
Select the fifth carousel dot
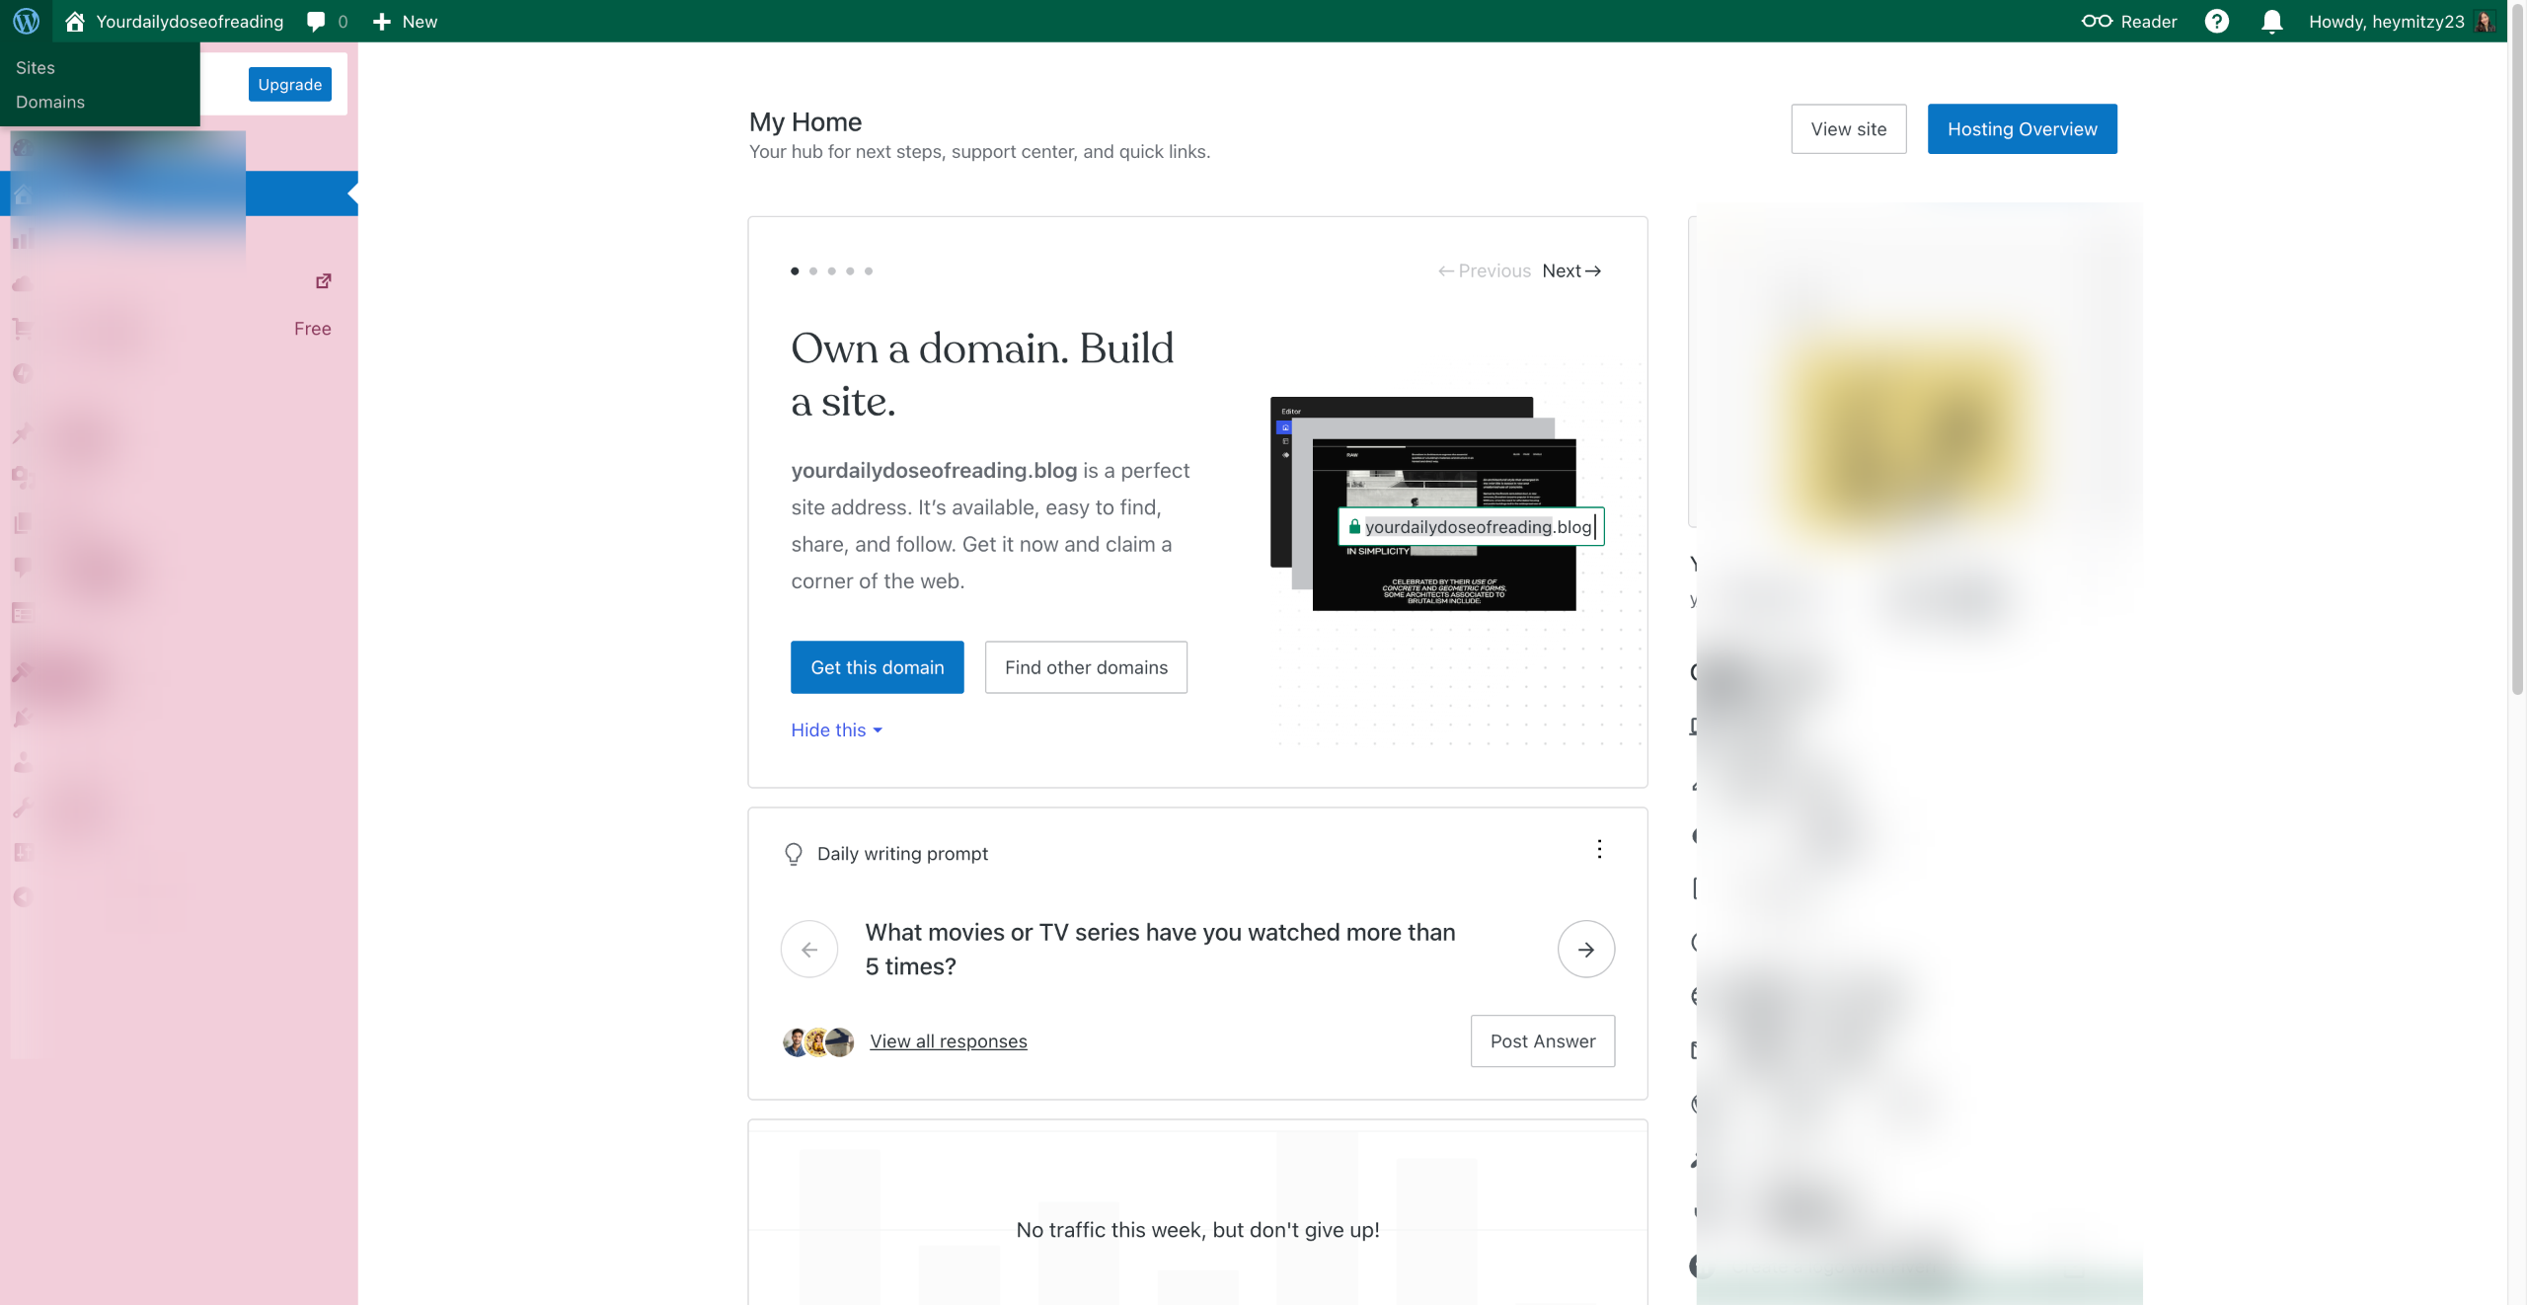[869, 270]
